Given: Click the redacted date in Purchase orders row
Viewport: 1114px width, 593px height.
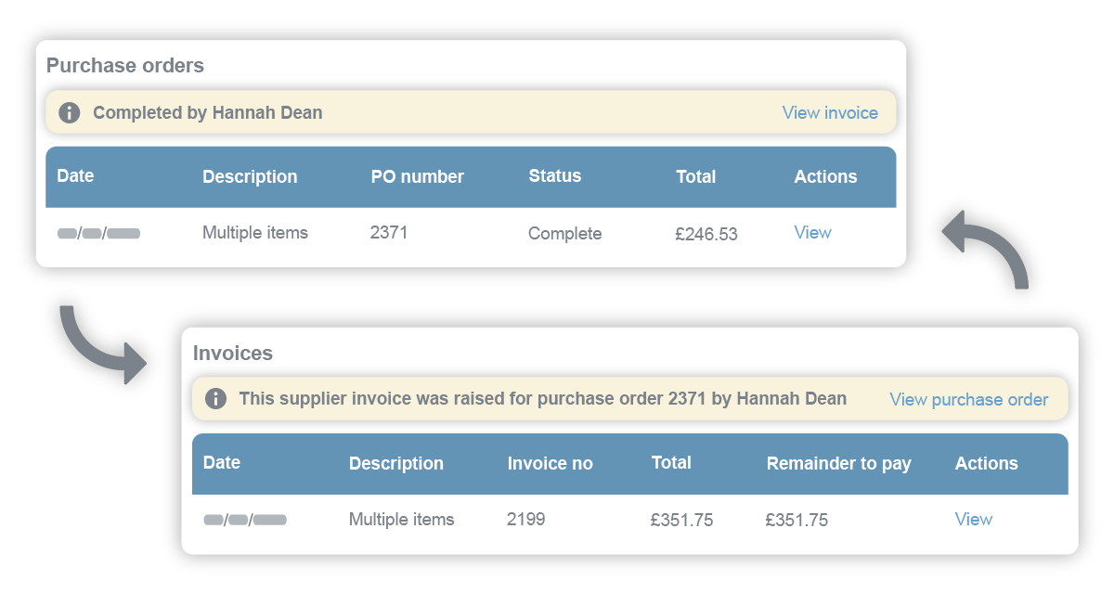Looking at the screenshot, I should [97, 232].
